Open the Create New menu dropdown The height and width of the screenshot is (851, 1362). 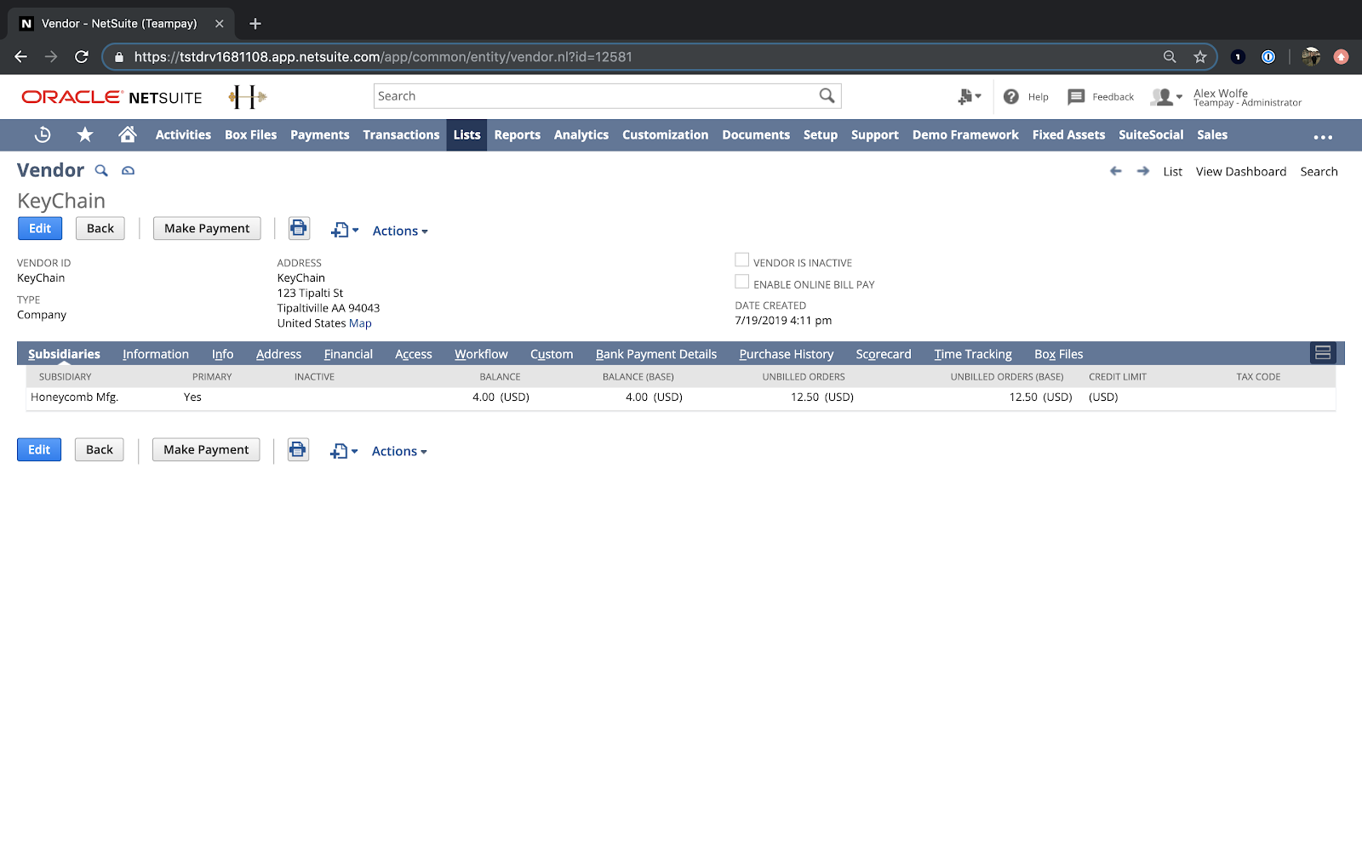click(x=970, y=97)
